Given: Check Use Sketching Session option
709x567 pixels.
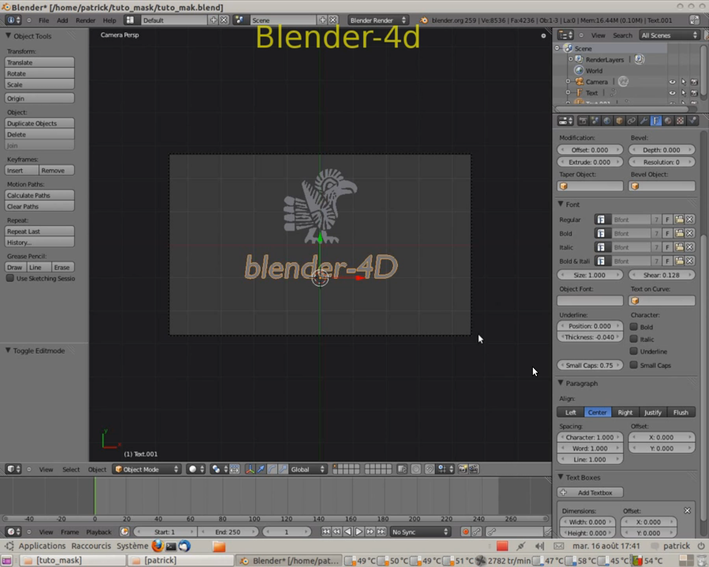Looking at the screenshot, I should [10, 278].
